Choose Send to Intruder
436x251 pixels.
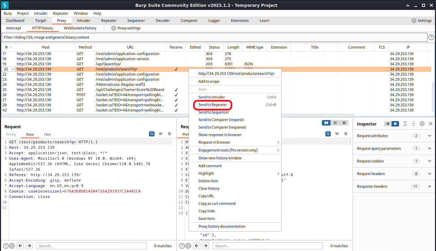click(x=235, y=97)
